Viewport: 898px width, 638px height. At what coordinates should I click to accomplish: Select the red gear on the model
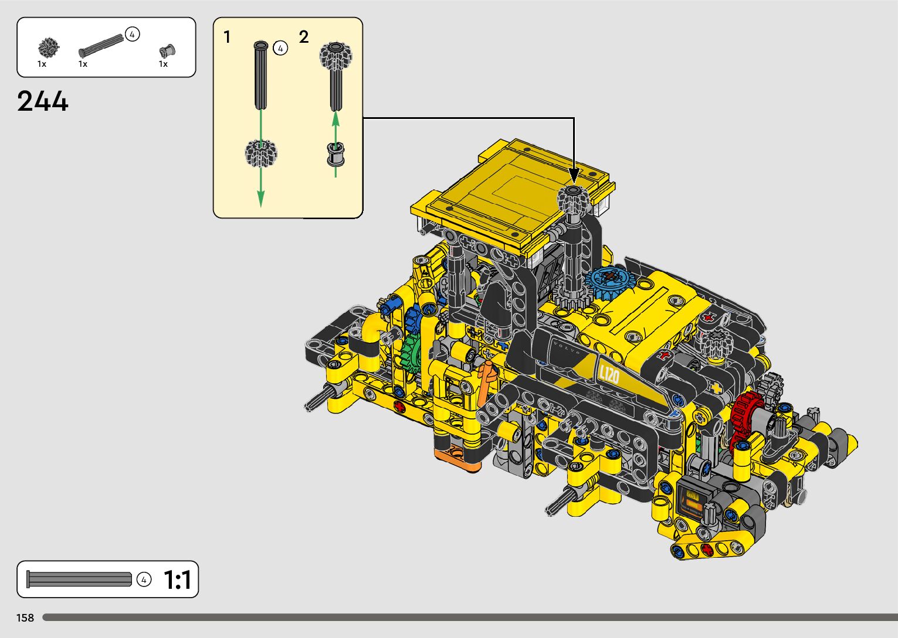pyautogui.click(x=747, y=417)
